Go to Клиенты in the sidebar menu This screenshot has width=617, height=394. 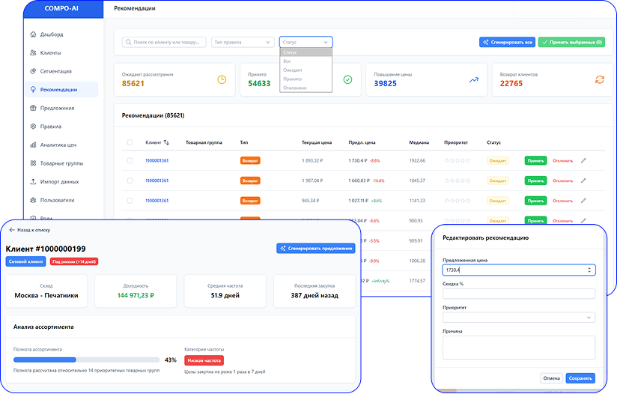click(51, 53)
